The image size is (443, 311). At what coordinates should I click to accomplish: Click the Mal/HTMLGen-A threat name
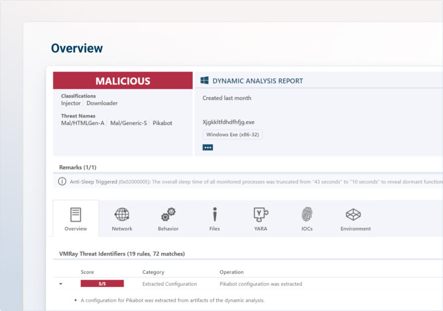(x=82, y=122)
